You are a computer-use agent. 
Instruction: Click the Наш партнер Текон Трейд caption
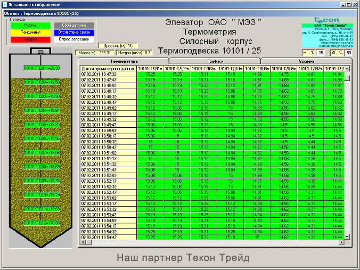[x=183, y=258]
